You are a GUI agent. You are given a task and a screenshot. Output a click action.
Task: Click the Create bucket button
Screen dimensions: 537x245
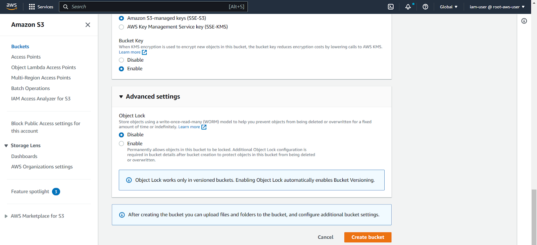click(x=368, y=237)
